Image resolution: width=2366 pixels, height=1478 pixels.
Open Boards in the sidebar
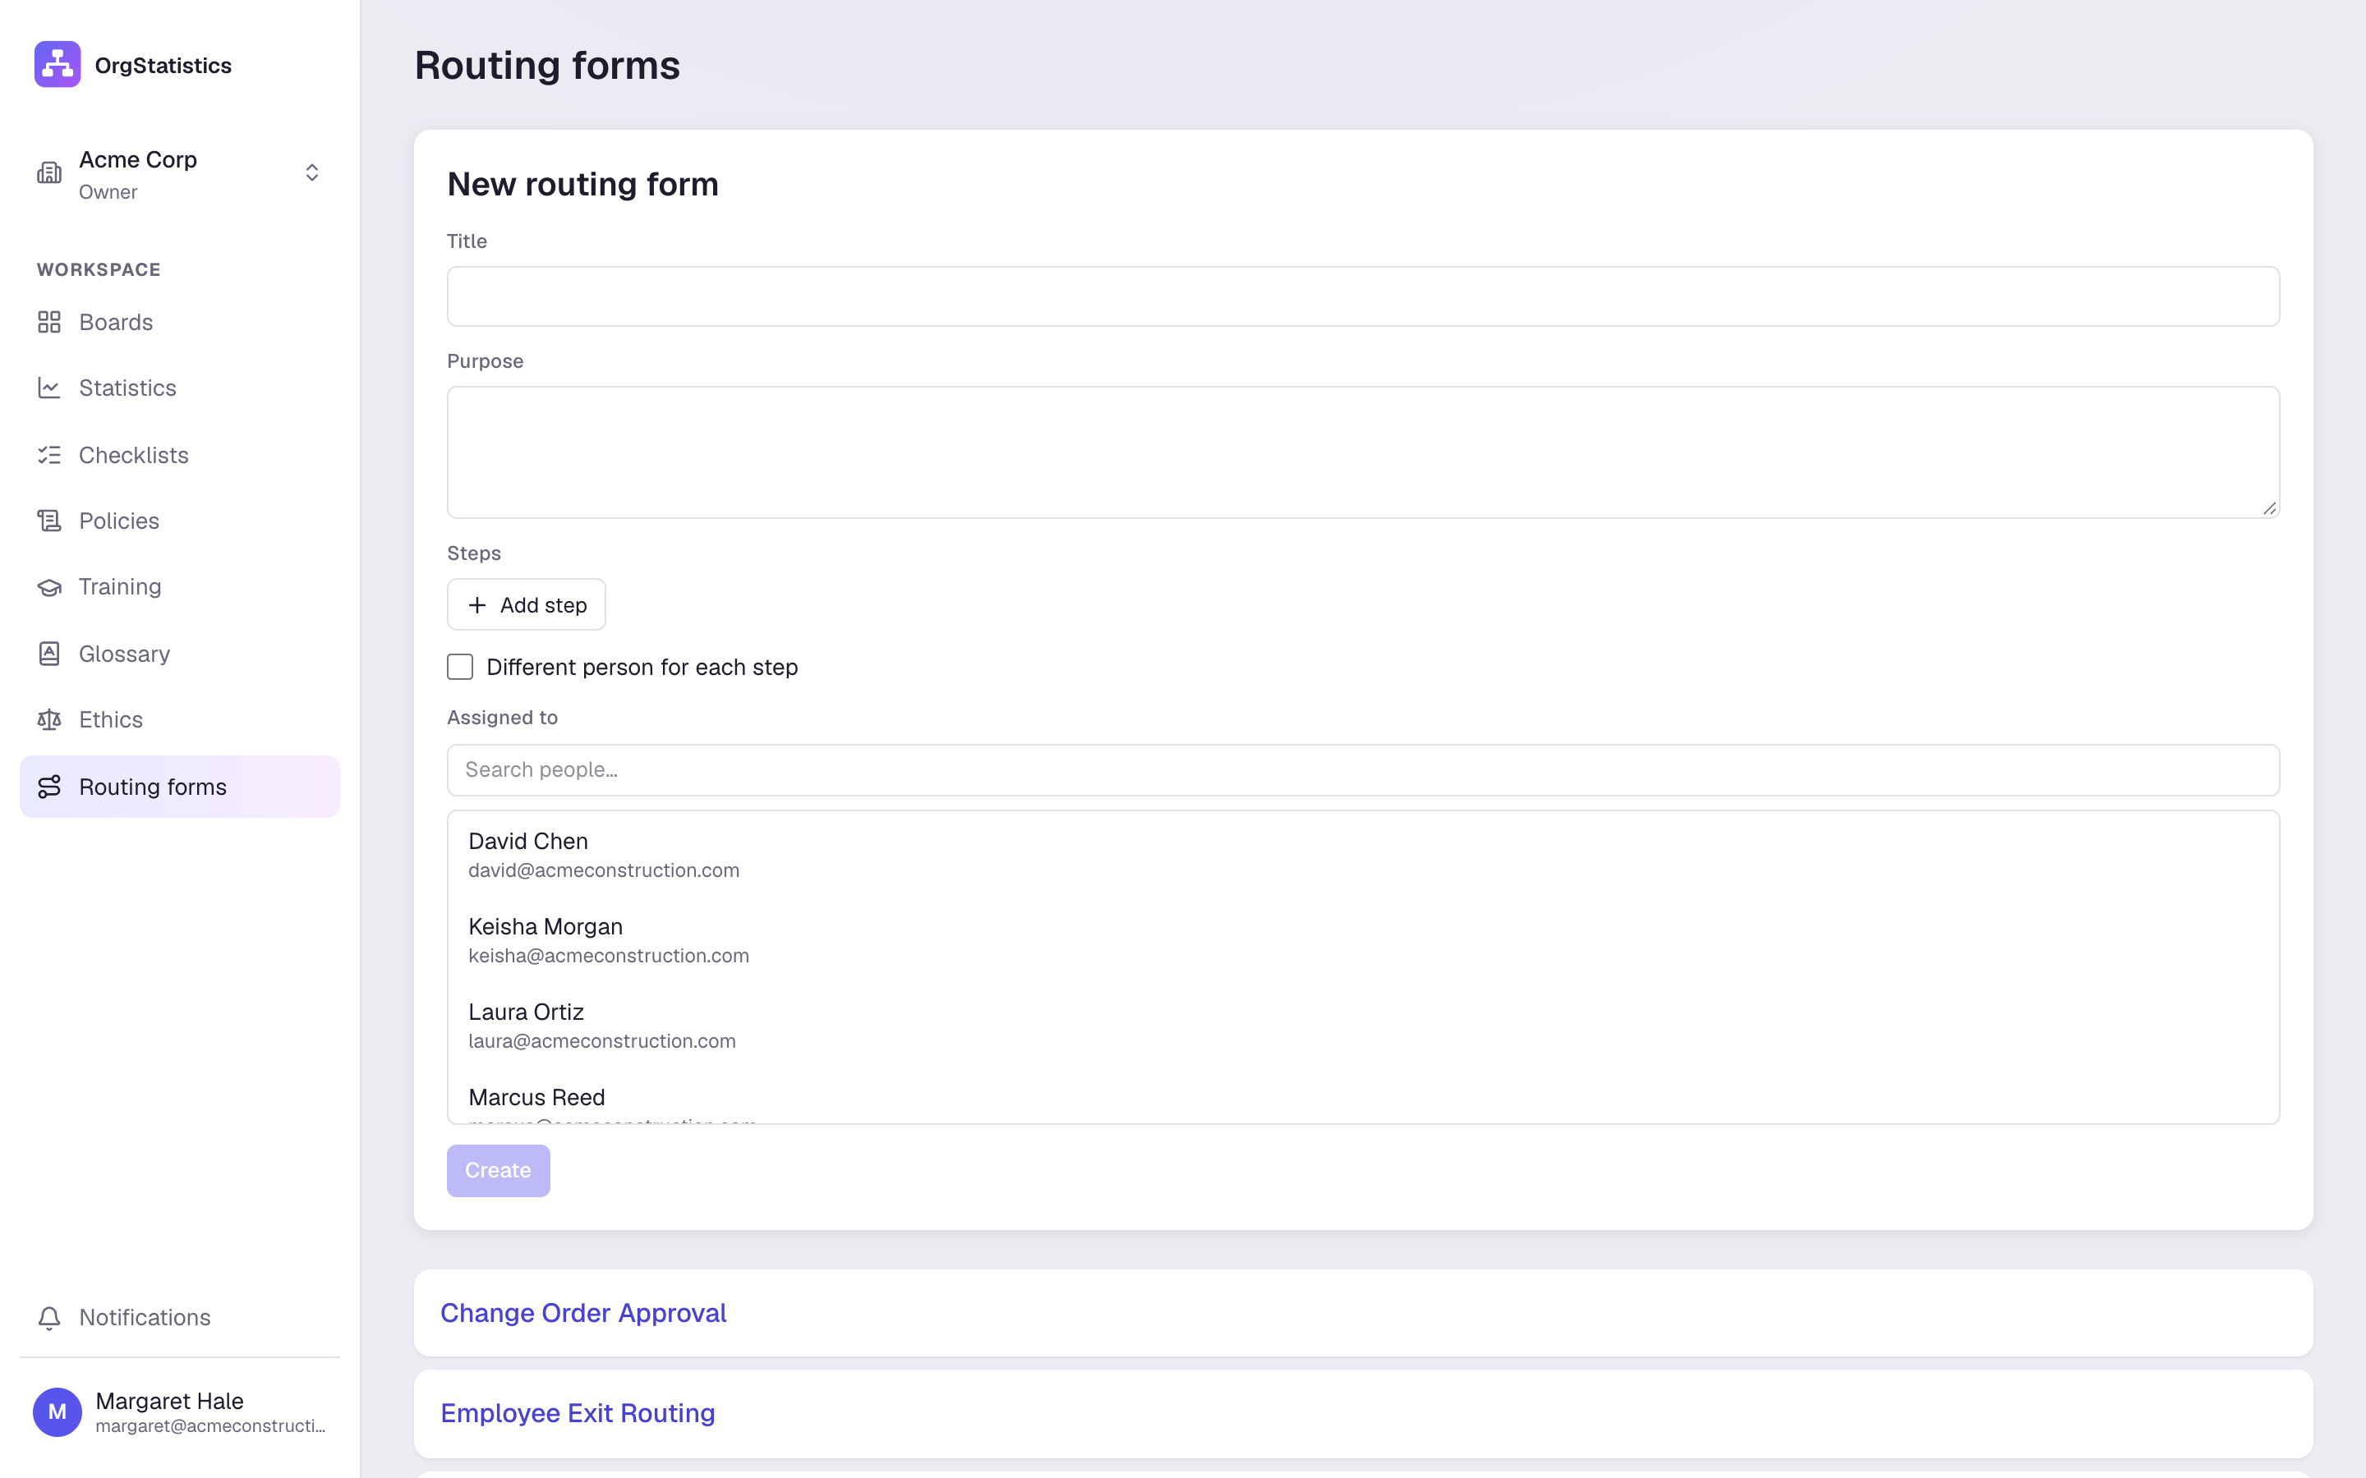[180, 322]
